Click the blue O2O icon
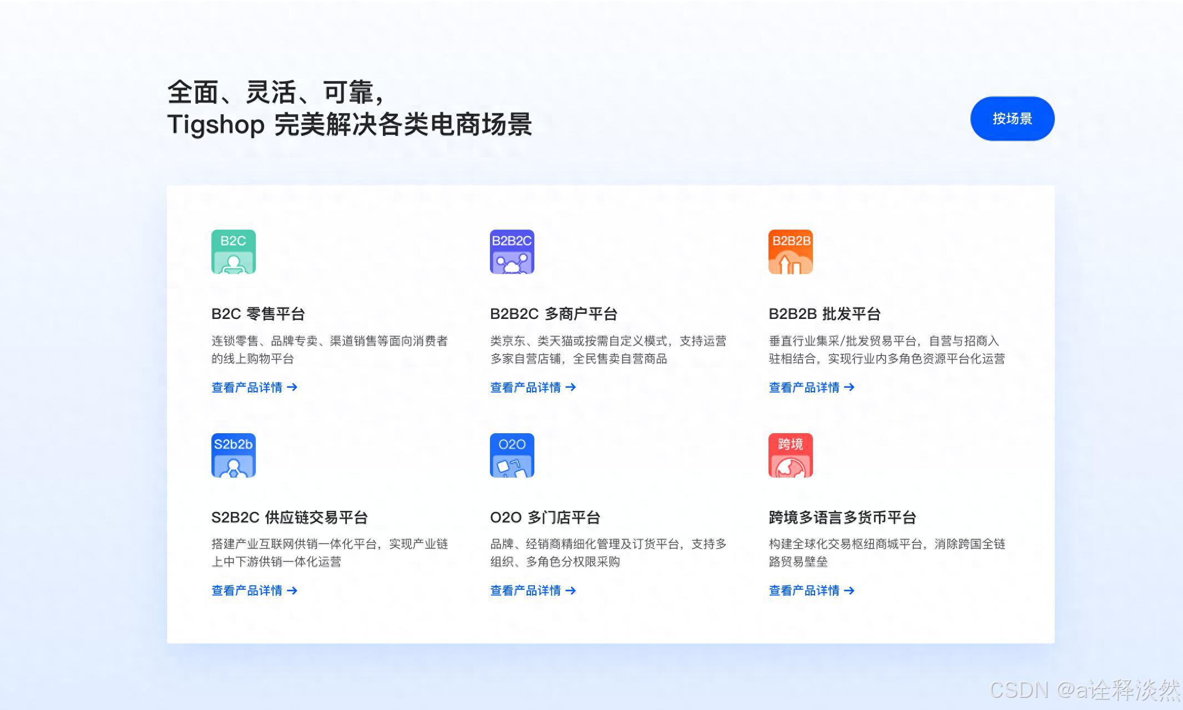This screenshot has height=710, width=1183. [x=512, y=455]
